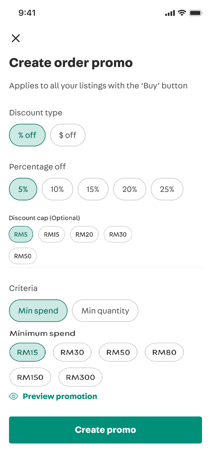Select the Min spend criteria

tap(38, 311)
